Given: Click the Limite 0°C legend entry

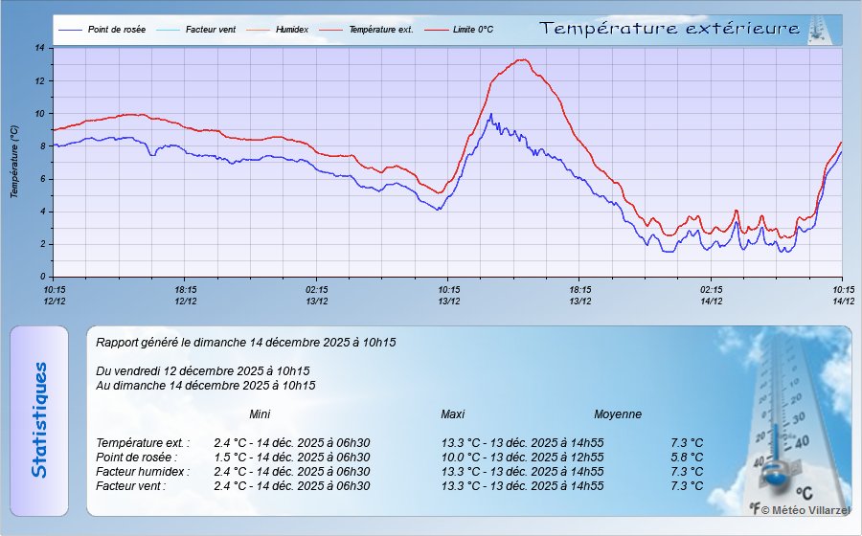Looking at the screenshot, I should [x=472, y=30].
